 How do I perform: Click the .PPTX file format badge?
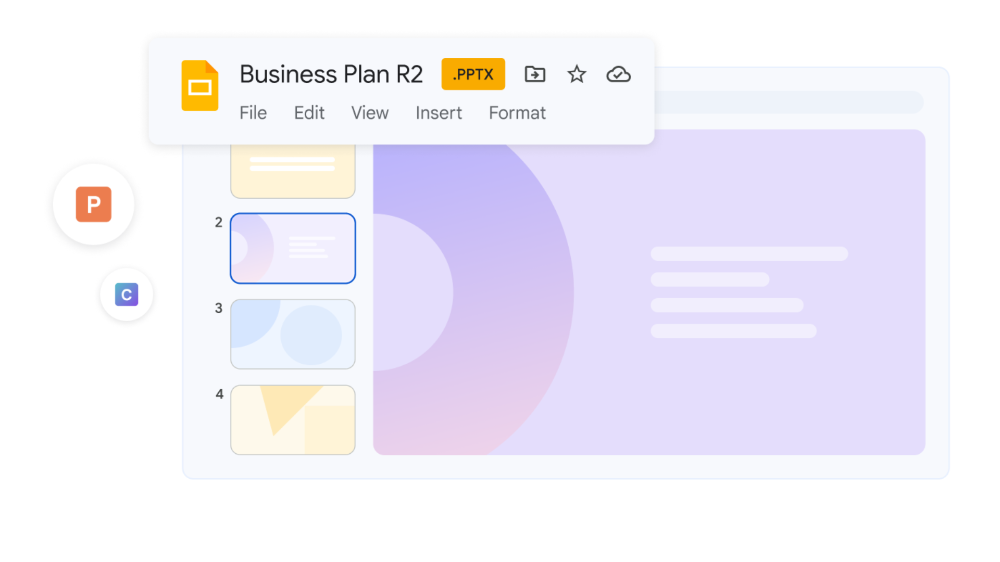click(473, 74)
